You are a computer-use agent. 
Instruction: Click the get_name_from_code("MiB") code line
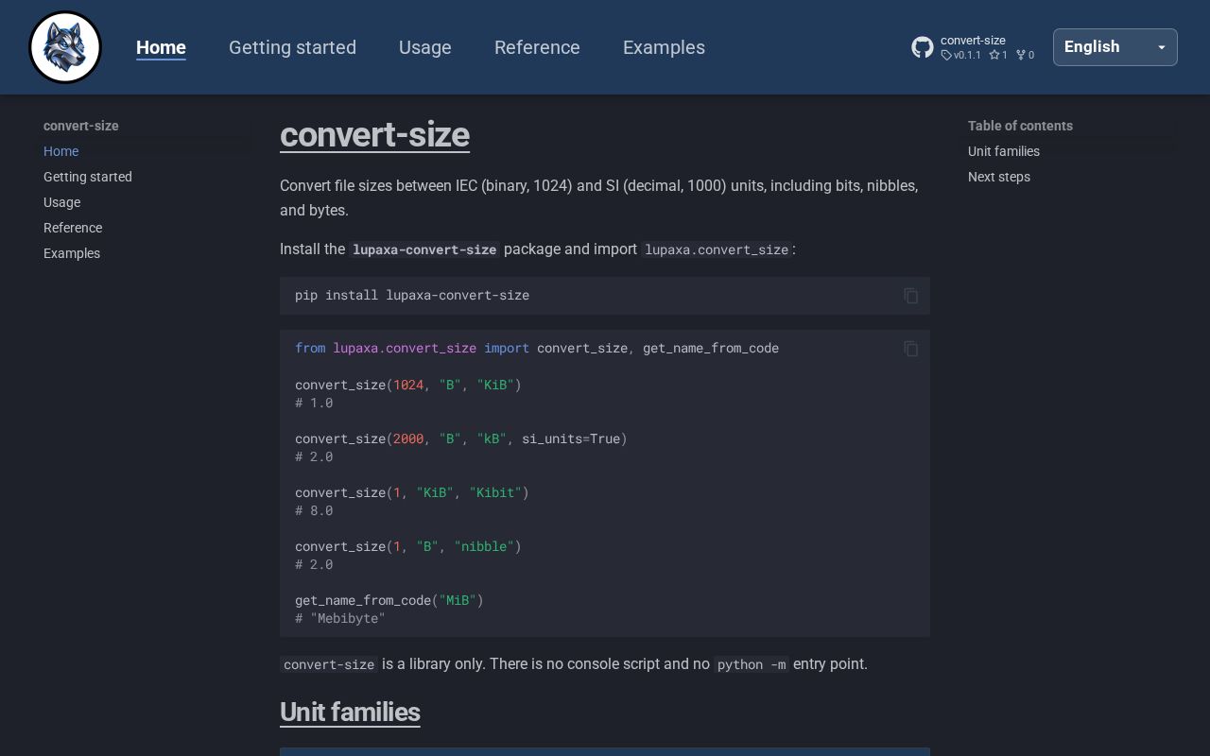pyautogui.click(x=389, y=600)
